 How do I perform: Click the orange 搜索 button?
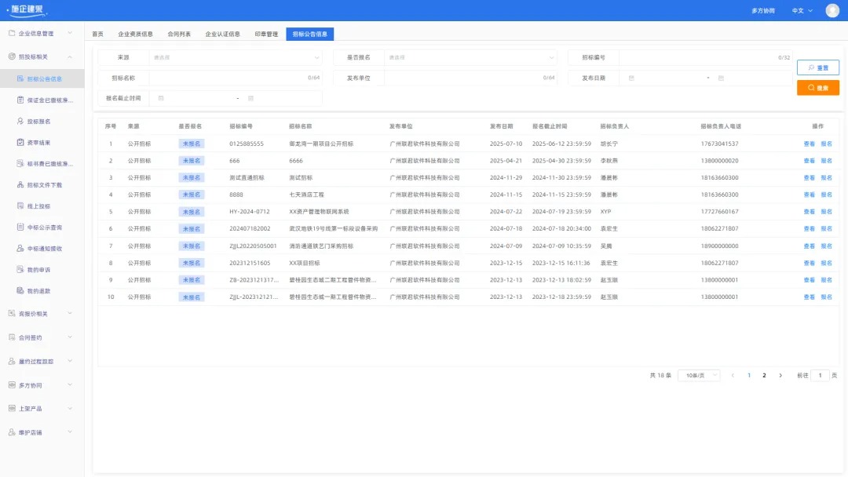point(817,88)
